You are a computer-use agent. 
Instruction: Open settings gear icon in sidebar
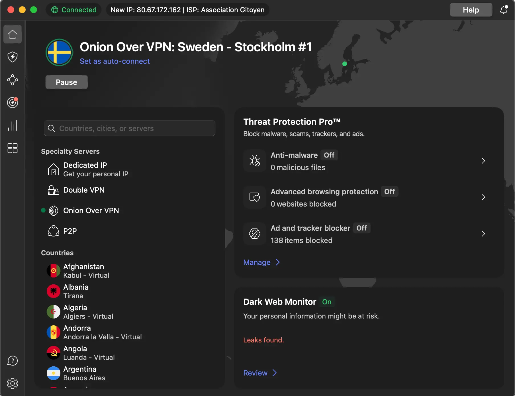tap(13, 383)
